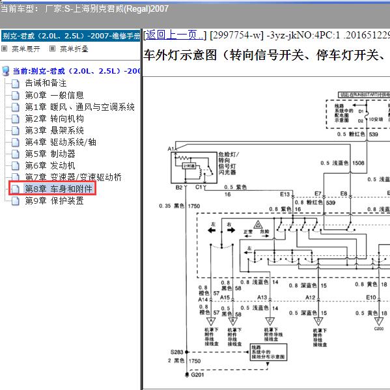Viewport: 390px width, 390px height.
Task: Open chapter 第2章 转向机构
Action: pyautogui.click(x=54, y=119)
